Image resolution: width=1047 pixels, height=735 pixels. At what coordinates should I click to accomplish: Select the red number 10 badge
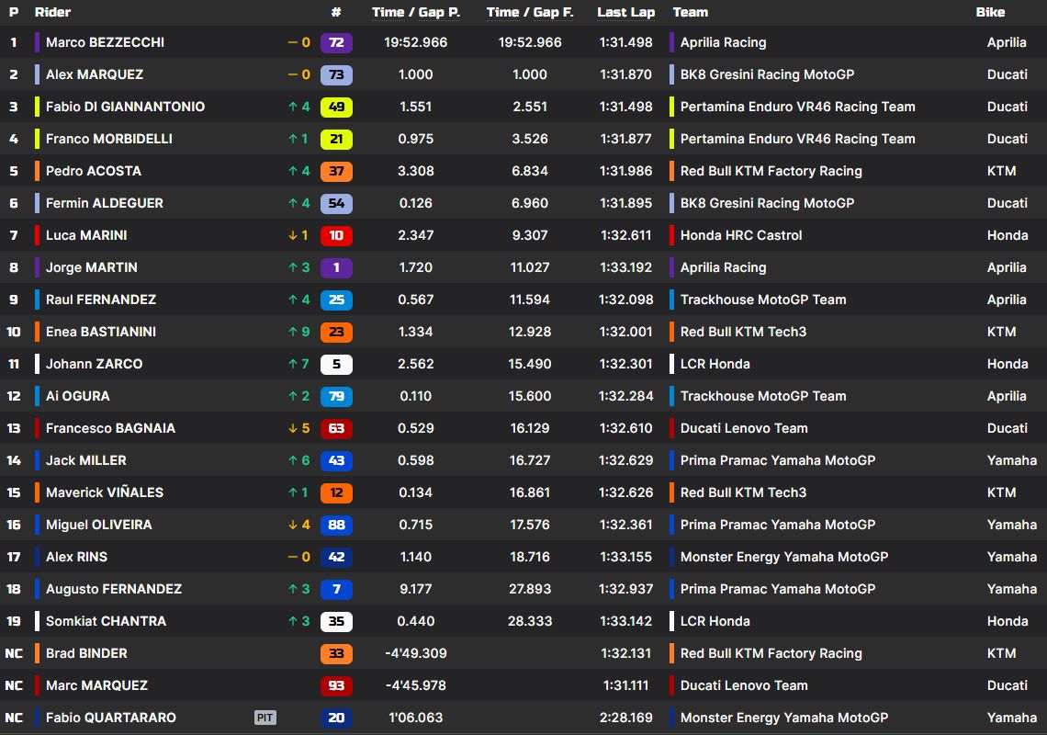(x=336, y=235)
